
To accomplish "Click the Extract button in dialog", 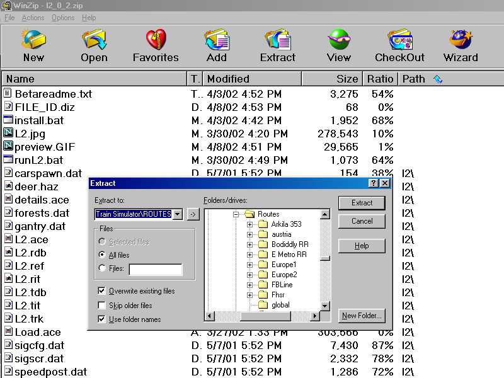I will click(362, 203).
